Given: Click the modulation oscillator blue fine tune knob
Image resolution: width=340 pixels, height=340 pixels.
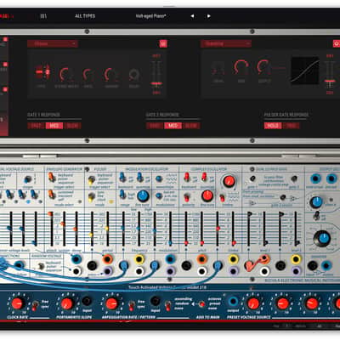Looking at the screenshot, I should [143, 195].
